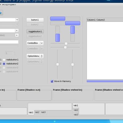
Task: Switch to tab3 in the bottom-tabbed notebook
Action: point(43,112)
